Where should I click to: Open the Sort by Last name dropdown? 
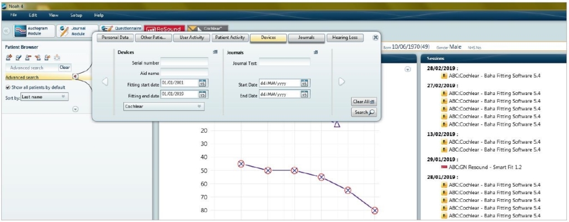click(x=44, y=97)
